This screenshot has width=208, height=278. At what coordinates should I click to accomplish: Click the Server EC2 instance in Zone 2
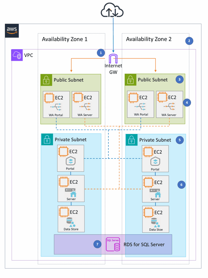[155, 189]
